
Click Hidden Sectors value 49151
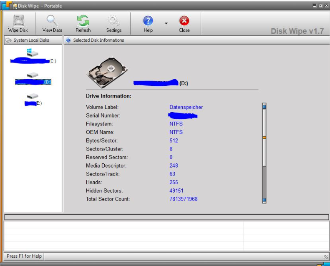point(176,191)
